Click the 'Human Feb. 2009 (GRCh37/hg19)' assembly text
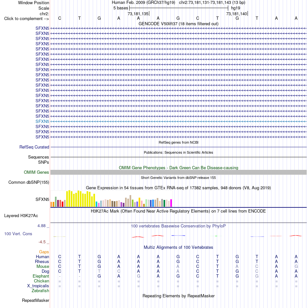The width and height of the screenshot is (307, 308). coord(143,3)
